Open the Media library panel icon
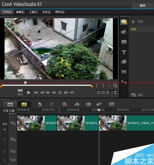This screenshot has width=154, height=165. coord(124,22)
